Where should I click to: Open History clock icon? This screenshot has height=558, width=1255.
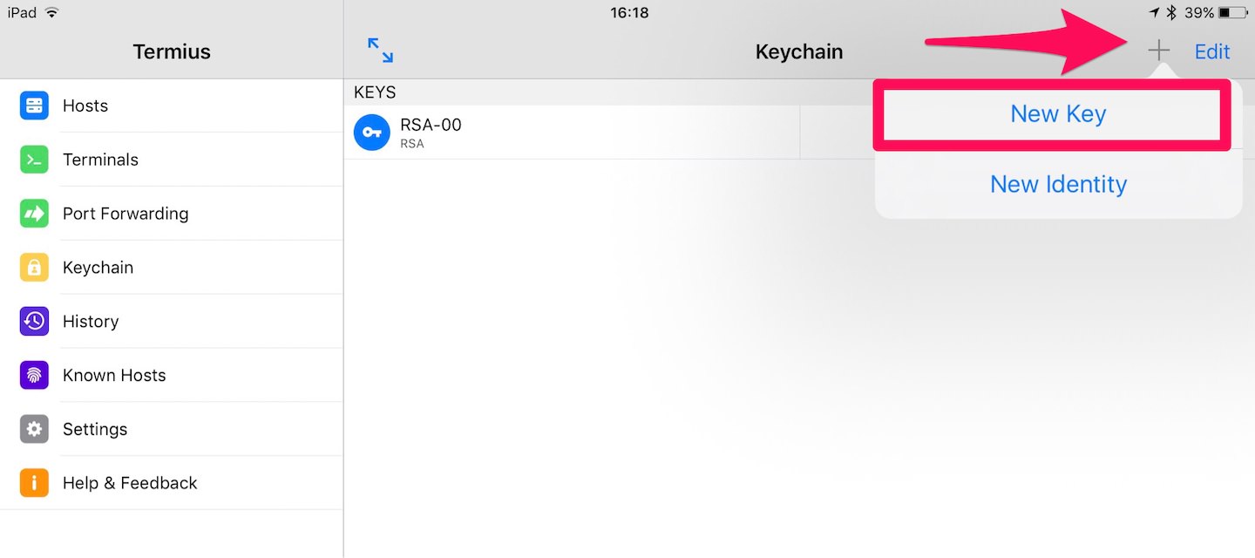click(34, 321)
